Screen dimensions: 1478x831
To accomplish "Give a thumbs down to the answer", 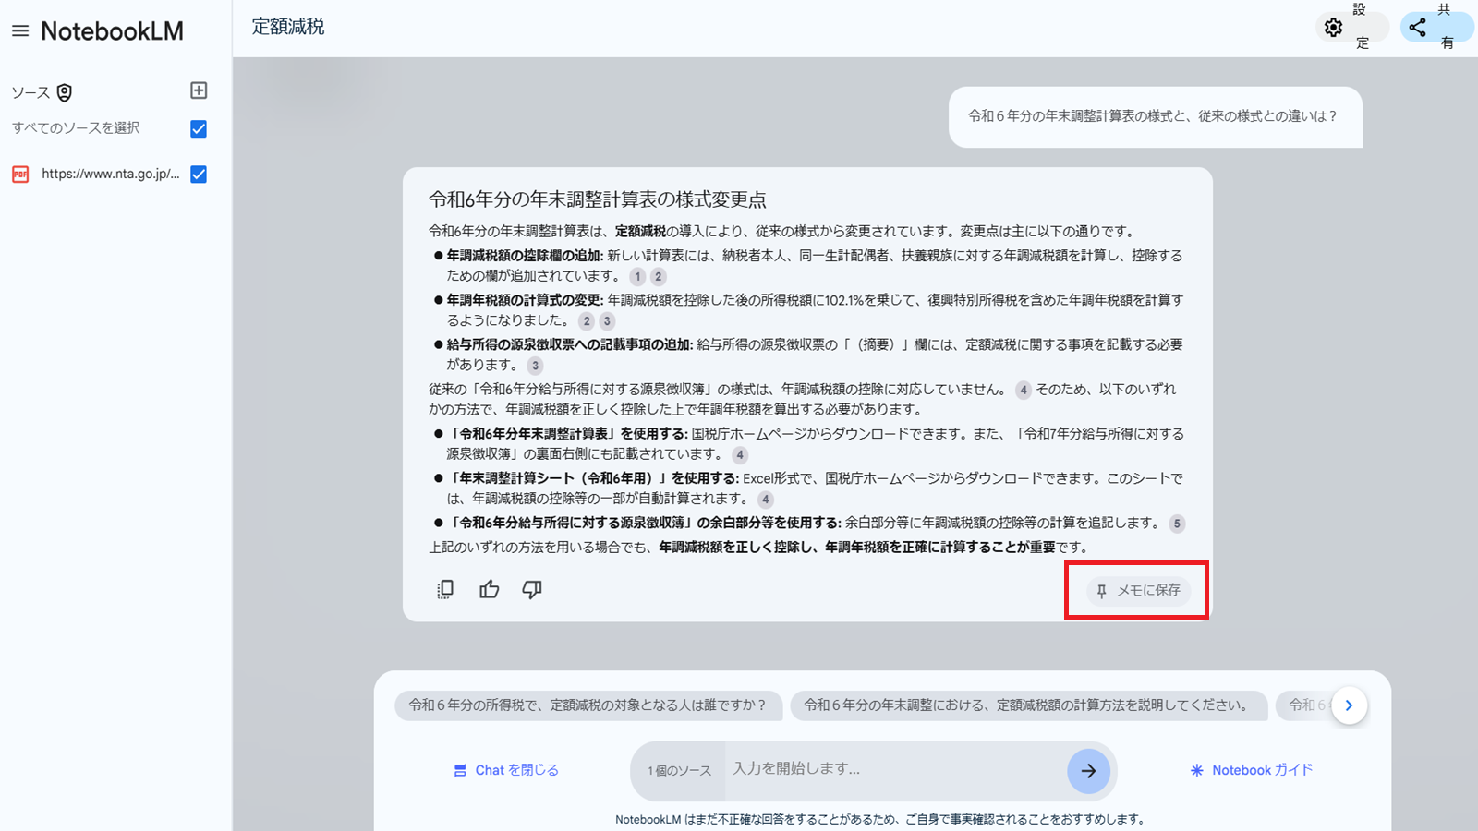I will 531,589.
